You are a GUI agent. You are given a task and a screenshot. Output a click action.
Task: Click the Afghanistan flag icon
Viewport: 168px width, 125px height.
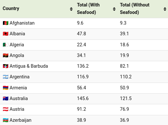pyautogui.click(x=5, y=23)
